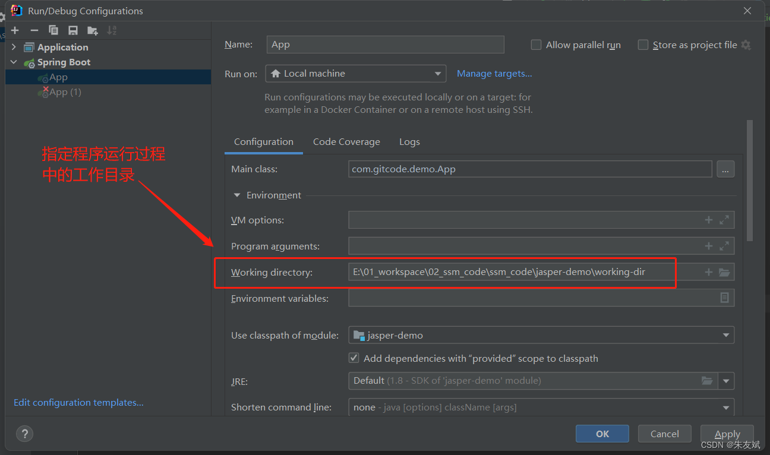Click the Apply button
The width and height of the screenshot is (770, 455).
pyautogui.click(x=727, y=434)
